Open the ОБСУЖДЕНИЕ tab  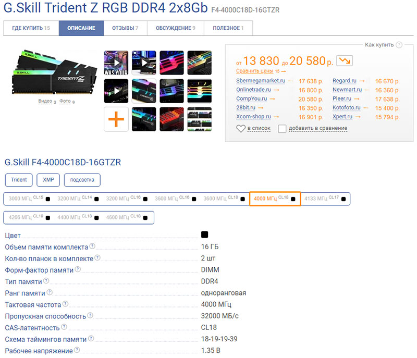click(176, 28)
